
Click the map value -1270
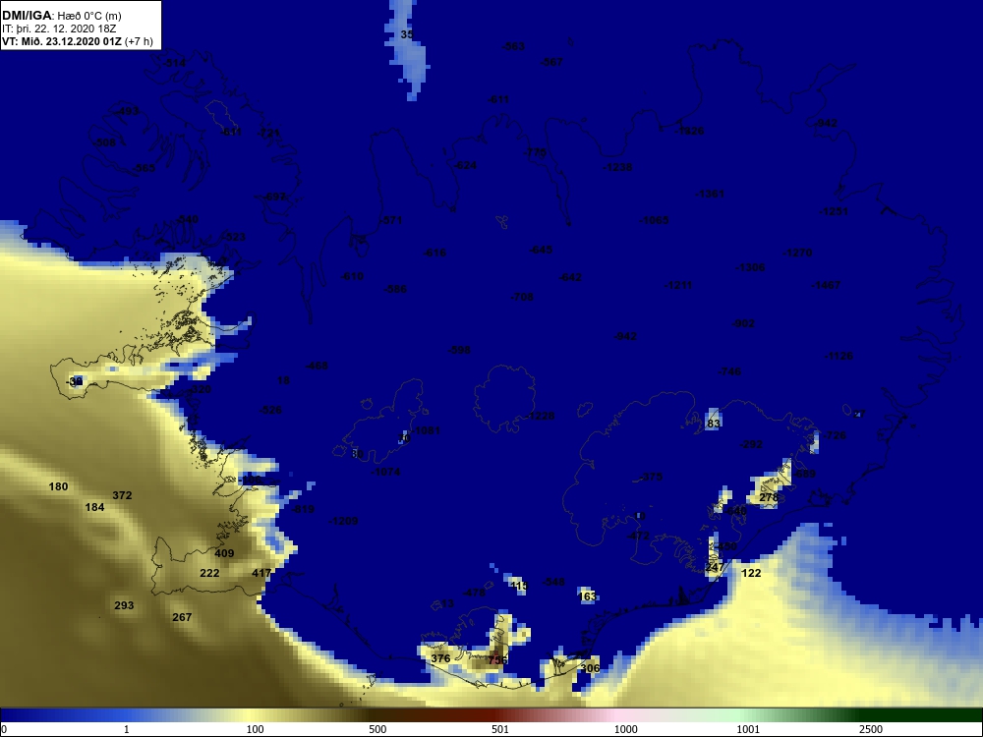point(797,253)
